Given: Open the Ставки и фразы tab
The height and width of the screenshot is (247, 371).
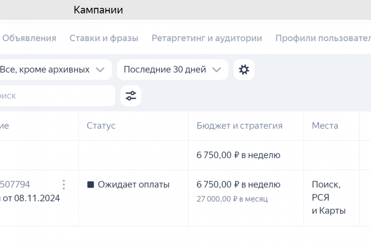Looking at the screenshot, I should [x=104, y=38].
